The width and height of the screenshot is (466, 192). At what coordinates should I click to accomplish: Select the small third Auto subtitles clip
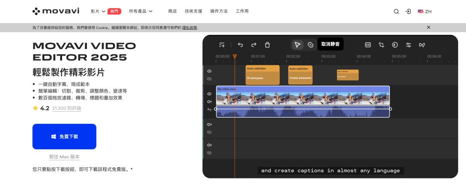click(x=348, y=75)
